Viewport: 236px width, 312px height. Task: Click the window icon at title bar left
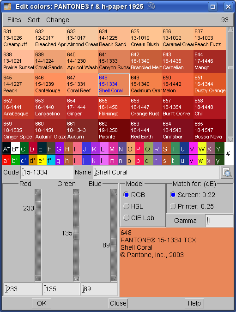point(7,6)
